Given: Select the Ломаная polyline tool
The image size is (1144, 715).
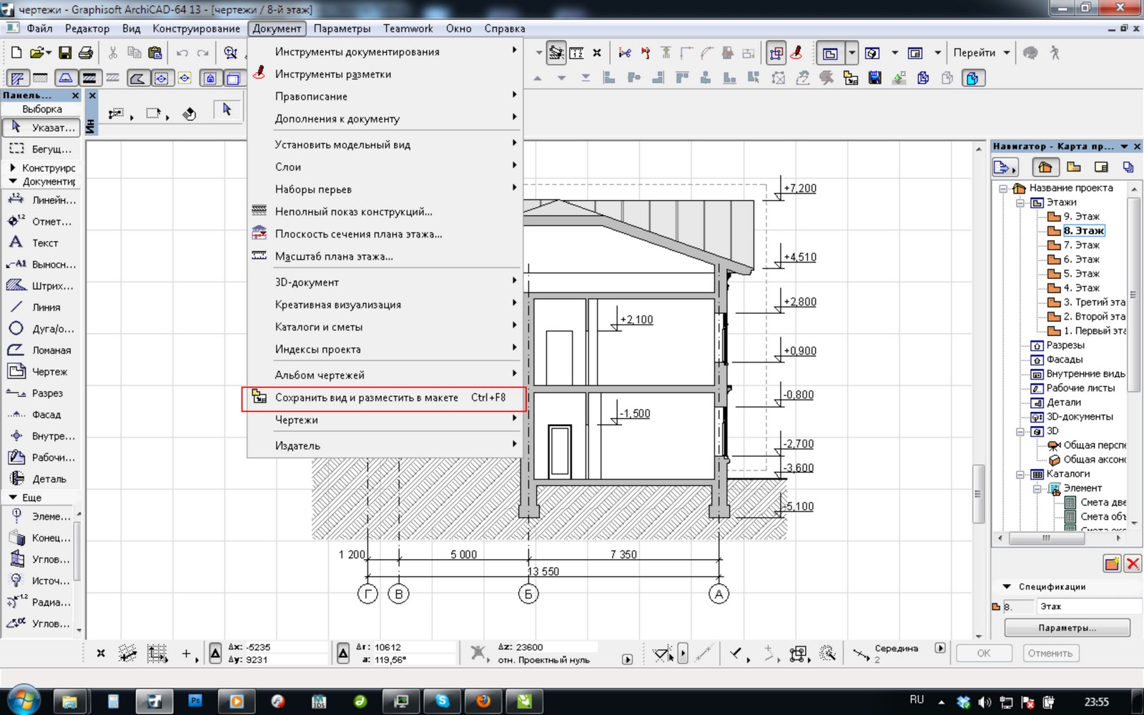Looking at the screenshot, I should pyautogui.click(x=42, y=350).
